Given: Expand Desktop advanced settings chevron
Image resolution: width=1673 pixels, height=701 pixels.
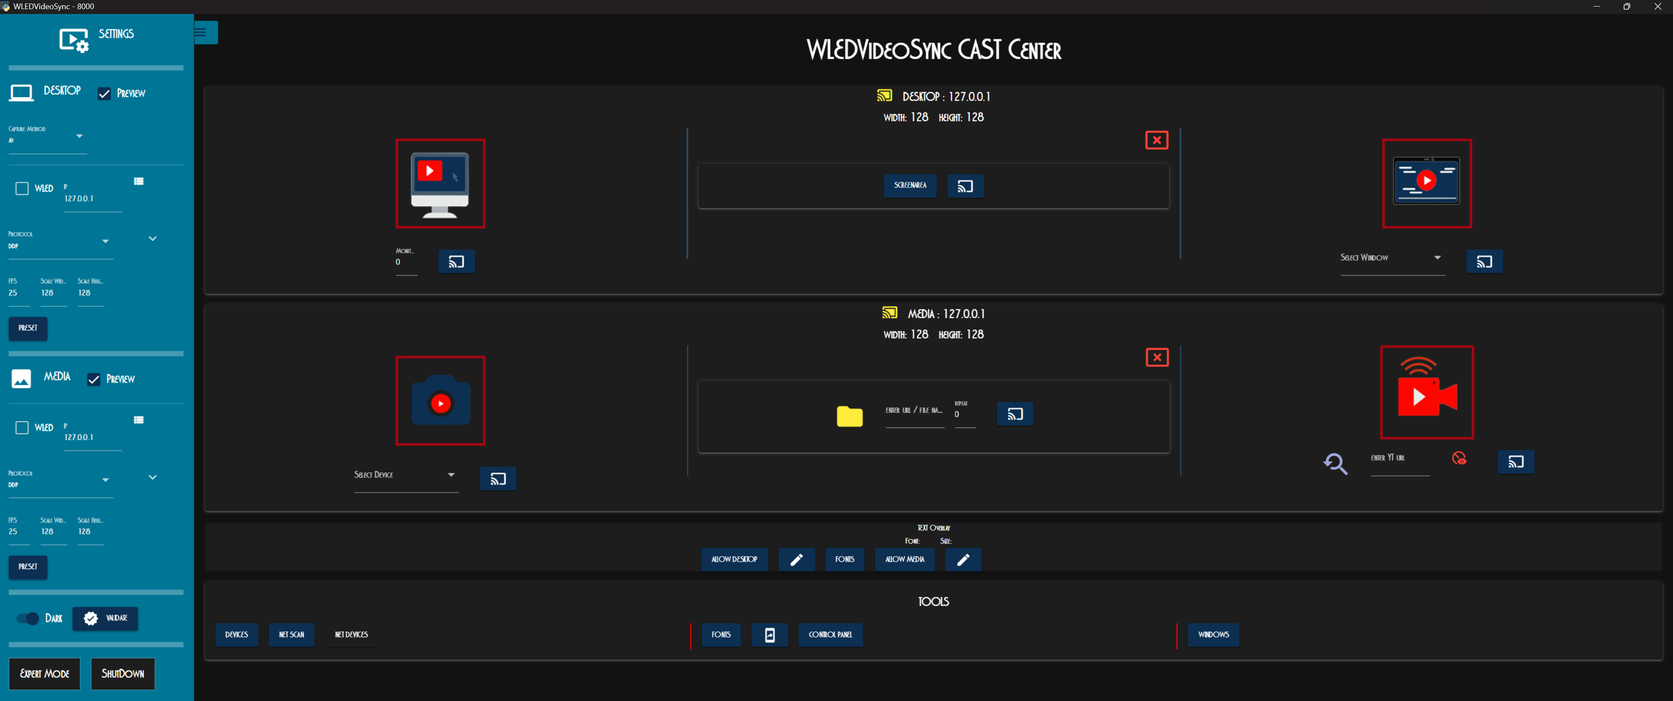Looking at the screenshot, I should (153, 239).
